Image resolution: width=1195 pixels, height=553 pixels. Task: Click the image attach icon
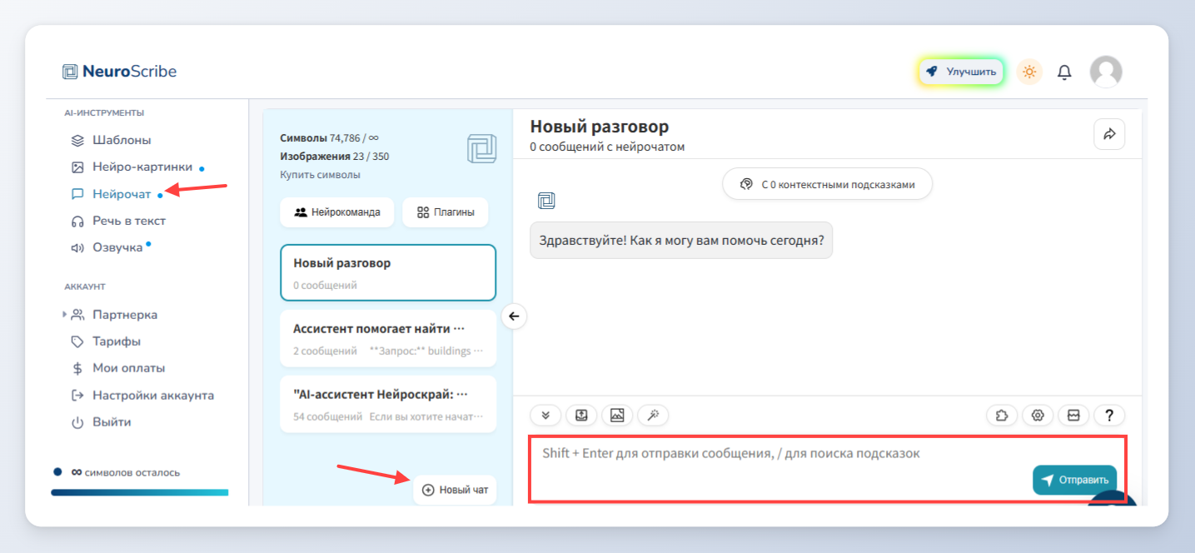tap(617, 415)
